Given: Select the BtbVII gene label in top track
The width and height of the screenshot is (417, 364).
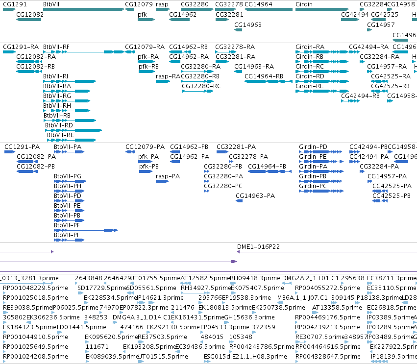Looking at the screenshot, I should point(51,4).
